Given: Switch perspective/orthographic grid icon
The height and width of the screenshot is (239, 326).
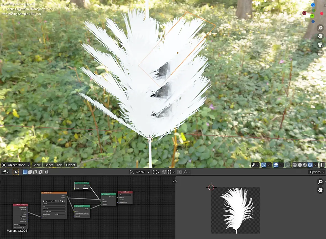Looking at the screenshot, I should point(320,53).
